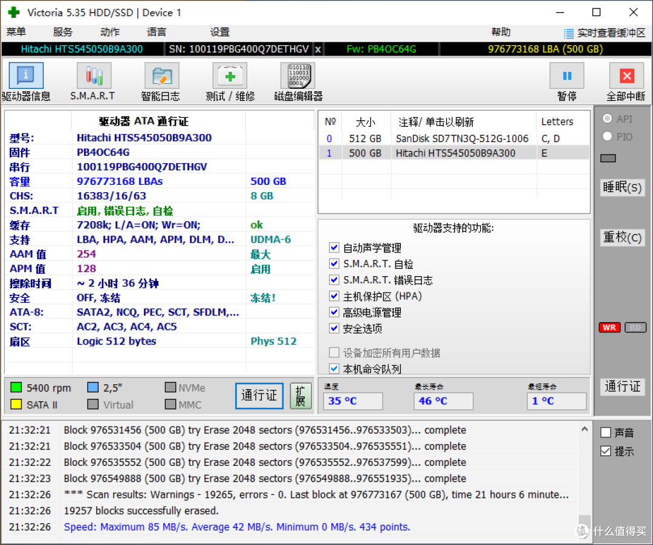Select drive 0 SanDisk SD7TN3Q-512G-1006 row
The height and width of the screenshot is (545, 653).
point(454,138)
